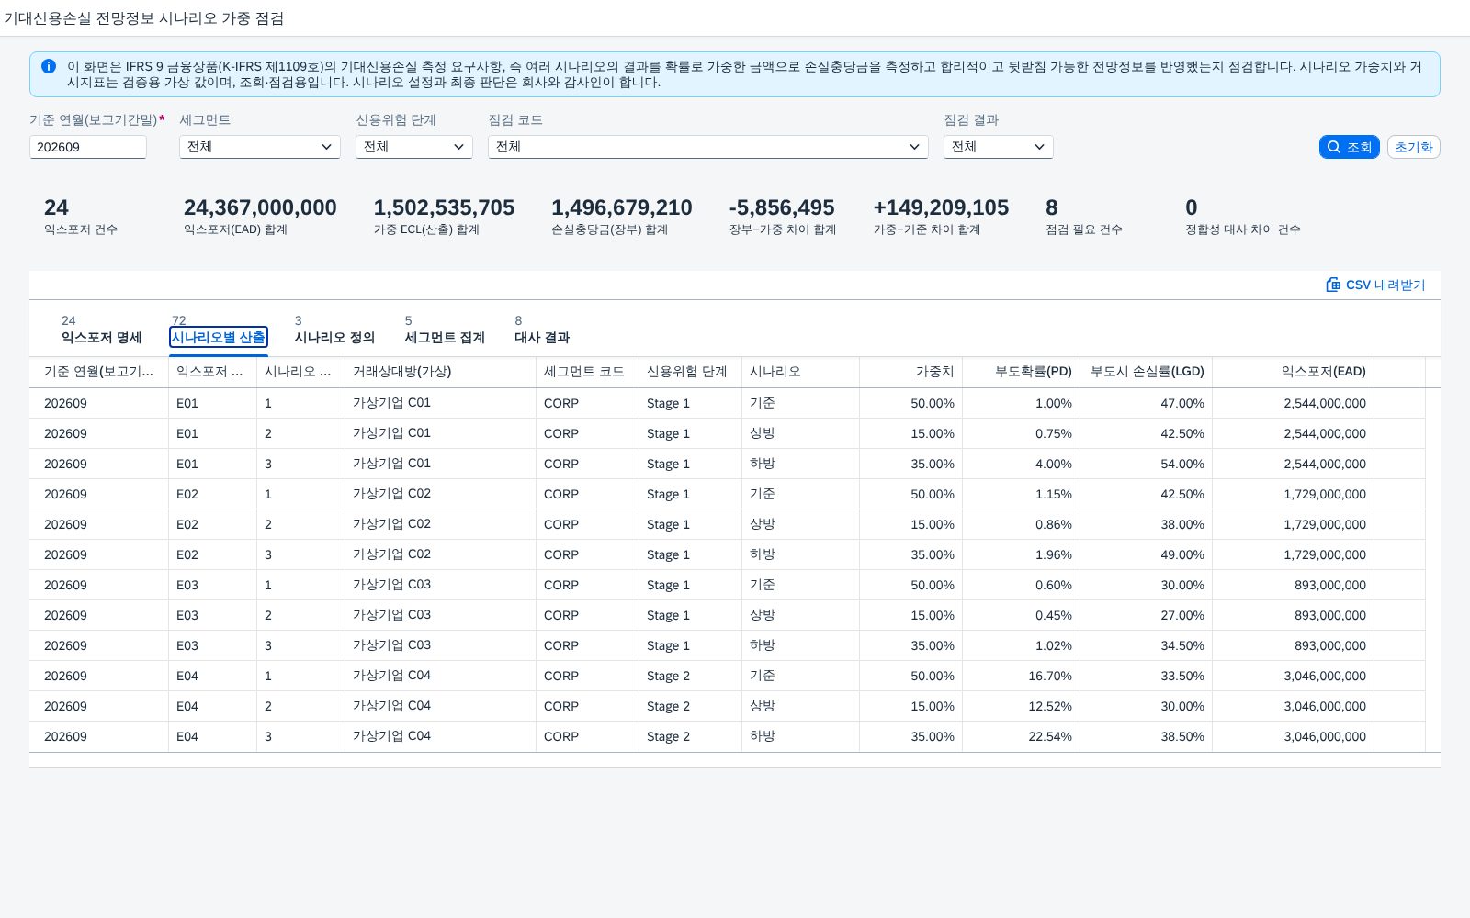Viewport: 1470px width, 918px height.
Task: Click the 초기화 reset button
Action: (1413, 147)
